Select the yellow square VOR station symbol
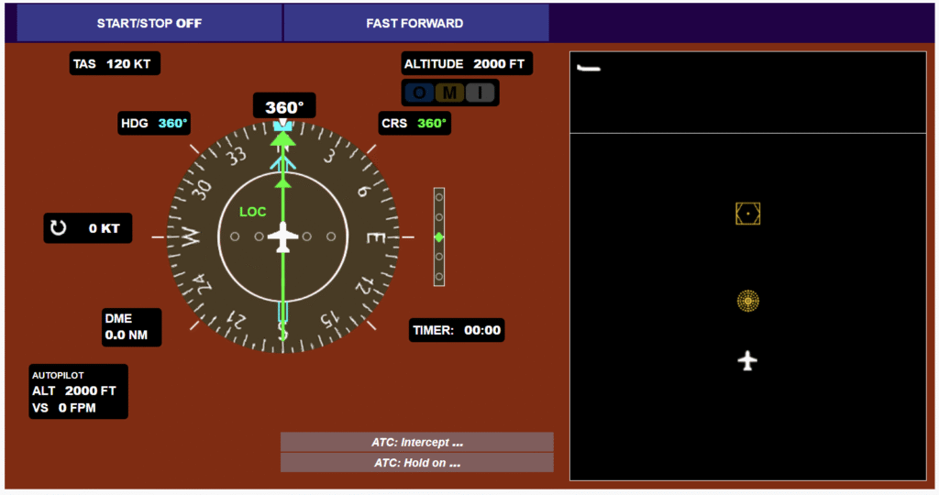Viewport: 939px width, 495px height. (x=748, y=214)
